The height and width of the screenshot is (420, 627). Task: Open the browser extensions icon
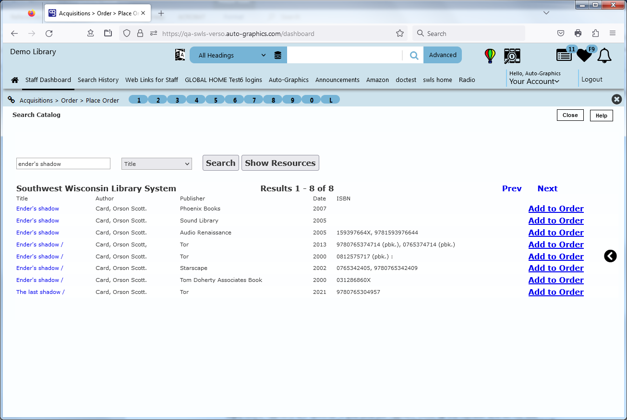tap(595, 33)
